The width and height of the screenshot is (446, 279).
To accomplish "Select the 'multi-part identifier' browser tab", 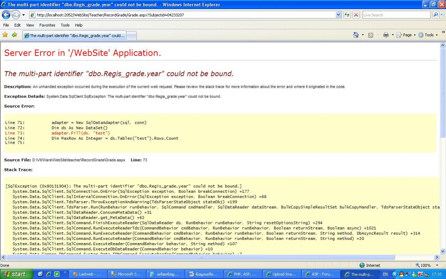I will [x=74, y=36].
